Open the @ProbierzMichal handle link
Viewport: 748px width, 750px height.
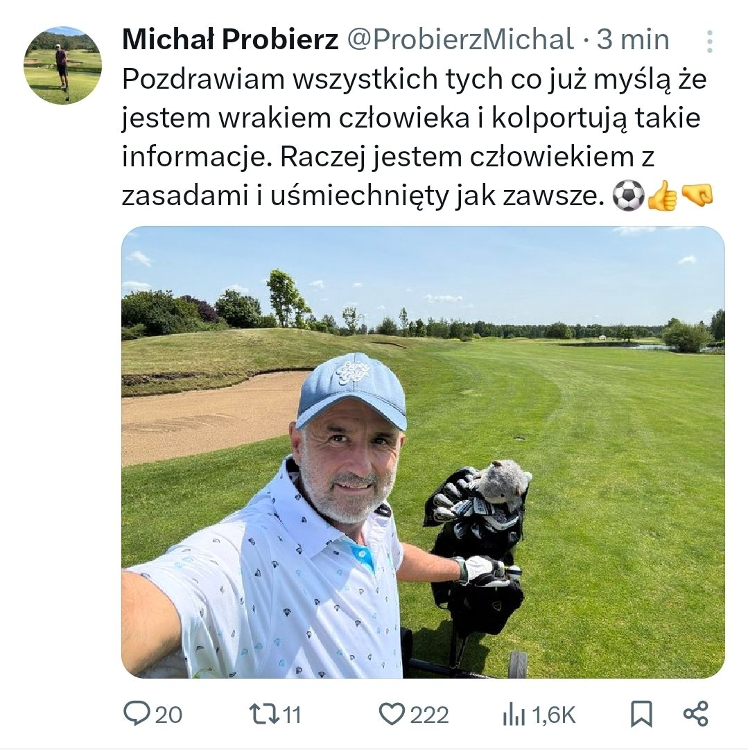pos(460,40)
